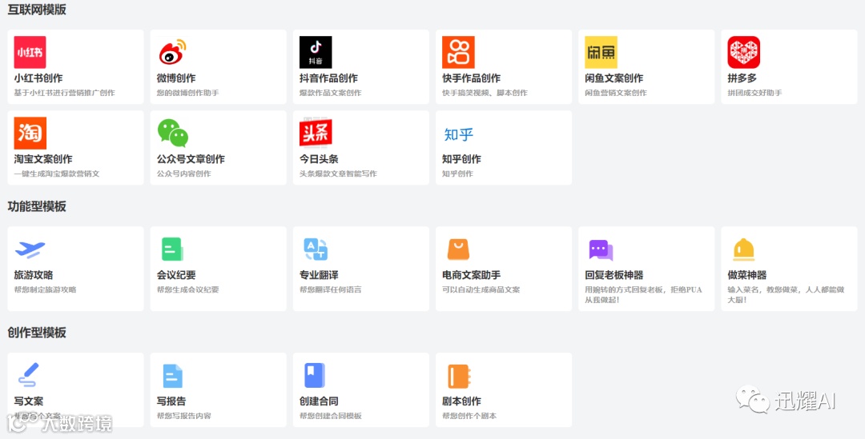This screenshot has height=439, width=865.
Task: Click the orange notebook script icon
Action: point(458,376)
